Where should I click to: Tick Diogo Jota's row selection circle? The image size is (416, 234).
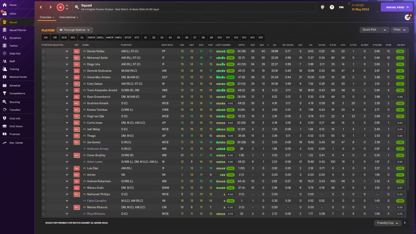coord(44,64)
